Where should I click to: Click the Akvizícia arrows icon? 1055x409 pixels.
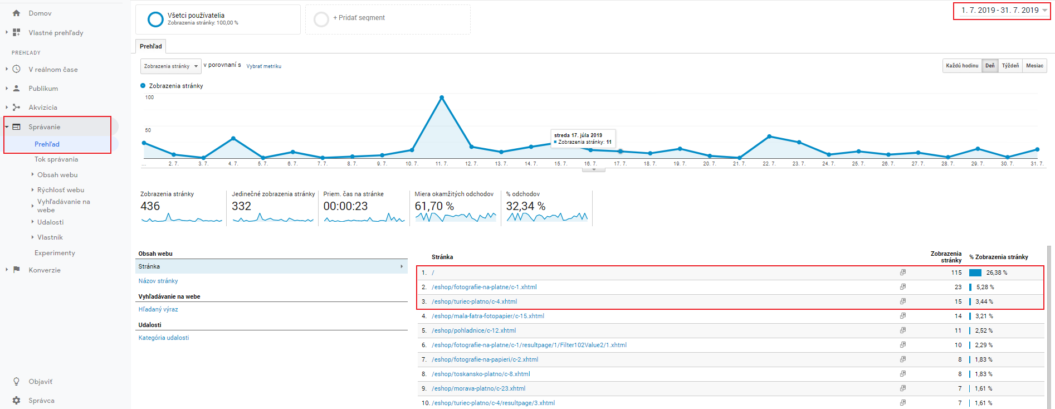click(x=16, y=107)
